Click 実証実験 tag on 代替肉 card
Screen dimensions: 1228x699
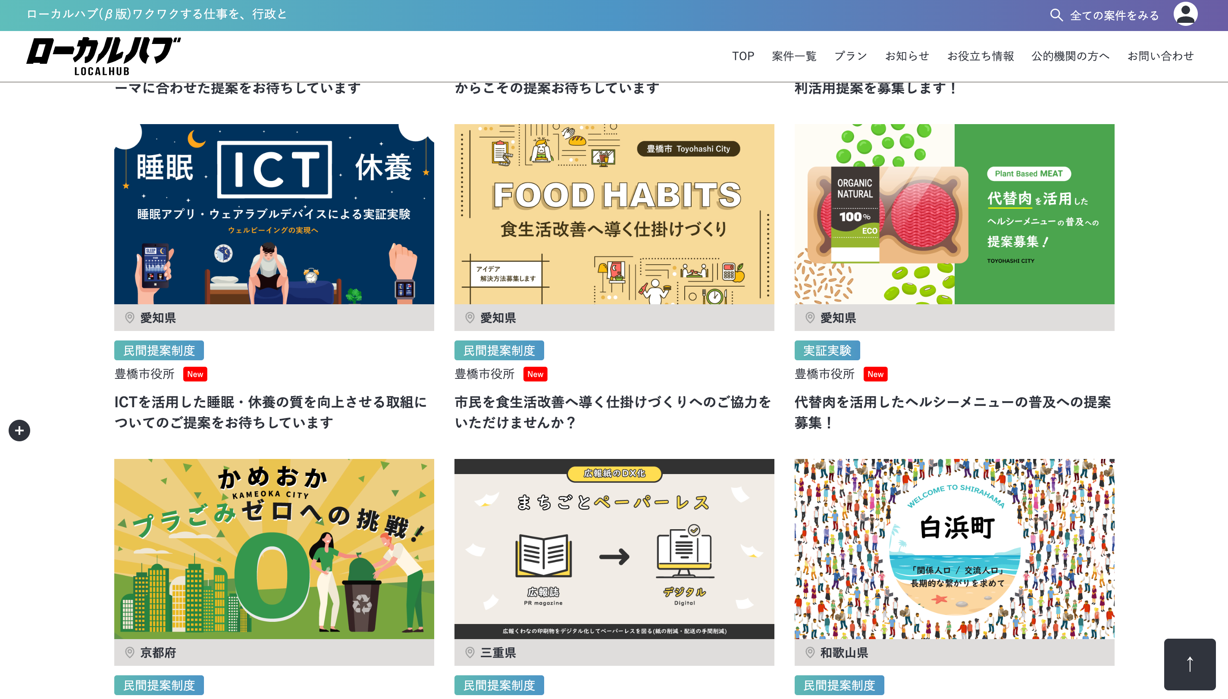click(827, 350)
